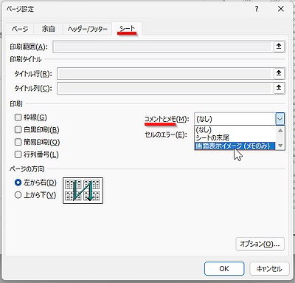Go to ヘッダー/フッター tab

[88, 29]
